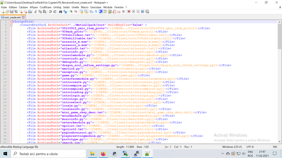The height and width of the screenshot is (158, 282).
Task: Toggle show all characters pilcrow icon
Action: click(x=96, y=12)
